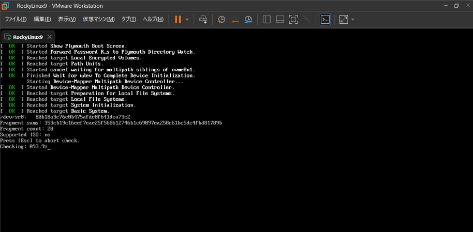
Task: Expand the power options dropdown arrow
Action: pyautogui.click(x=187, y=20)
